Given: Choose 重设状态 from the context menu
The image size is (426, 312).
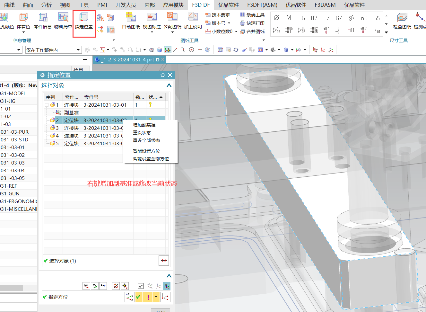Looking at the screenshot, I should tap(142, 133).
